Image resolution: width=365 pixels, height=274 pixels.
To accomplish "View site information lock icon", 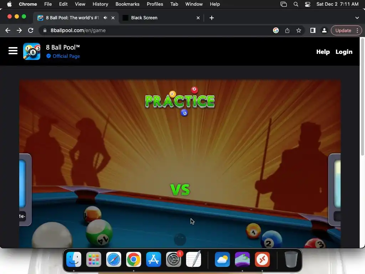I will 45,30.
